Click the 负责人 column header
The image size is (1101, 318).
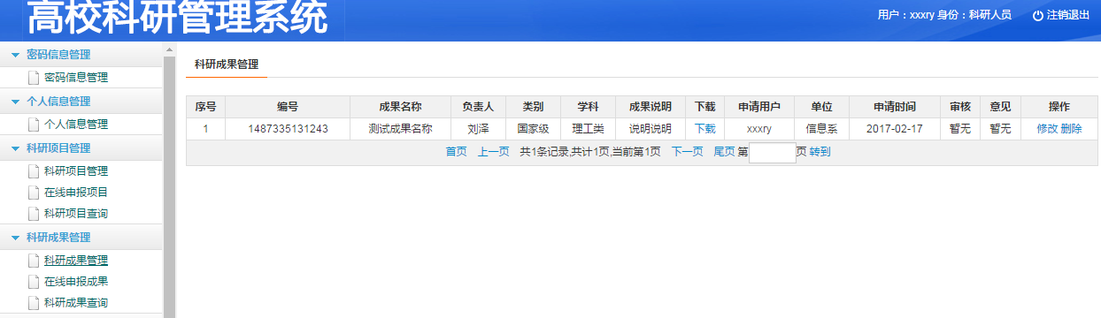click(478, 107)
